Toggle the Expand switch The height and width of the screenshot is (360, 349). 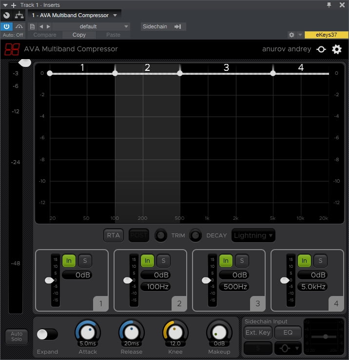coord(47,334)
